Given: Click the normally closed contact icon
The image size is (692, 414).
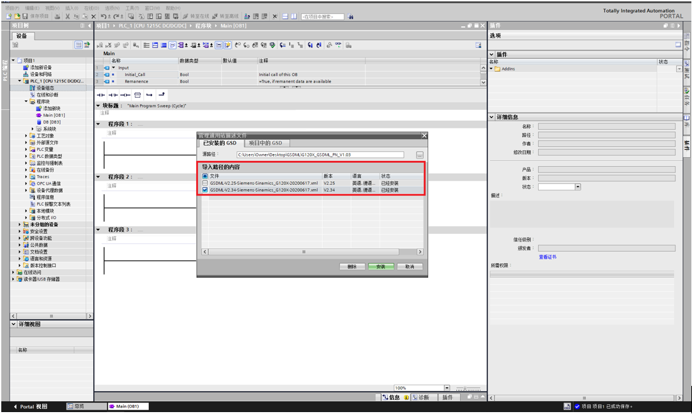Looking at the screenshot, I should (x=113, y=95).
